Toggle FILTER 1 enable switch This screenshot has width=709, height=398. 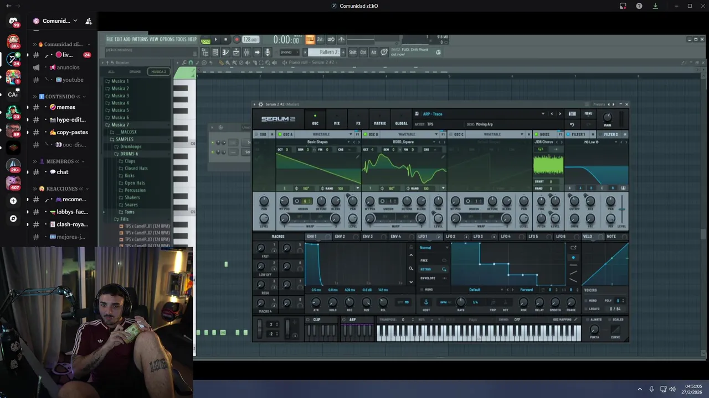(x=568, y=134)
